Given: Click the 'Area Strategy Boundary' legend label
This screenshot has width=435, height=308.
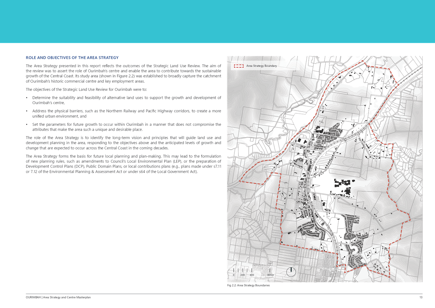Looking at the screenshot, I should tap(261, 66).
